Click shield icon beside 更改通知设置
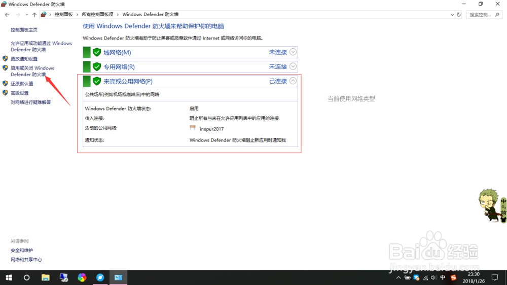Image resolution: width=507 pixels, height=285 pixels. [x=5, y=58]
